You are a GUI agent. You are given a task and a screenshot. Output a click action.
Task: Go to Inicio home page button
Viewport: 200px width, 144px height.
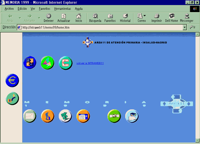(78, 18)
